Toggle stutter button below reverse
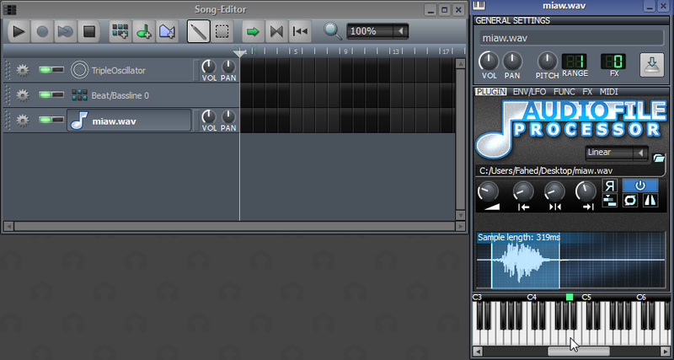The image size is (674, 360). click(x=609, y=200)
